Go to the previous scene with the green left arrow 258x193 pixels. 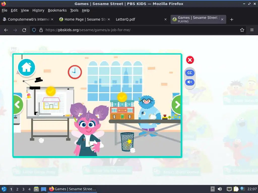tap(18, 105)
